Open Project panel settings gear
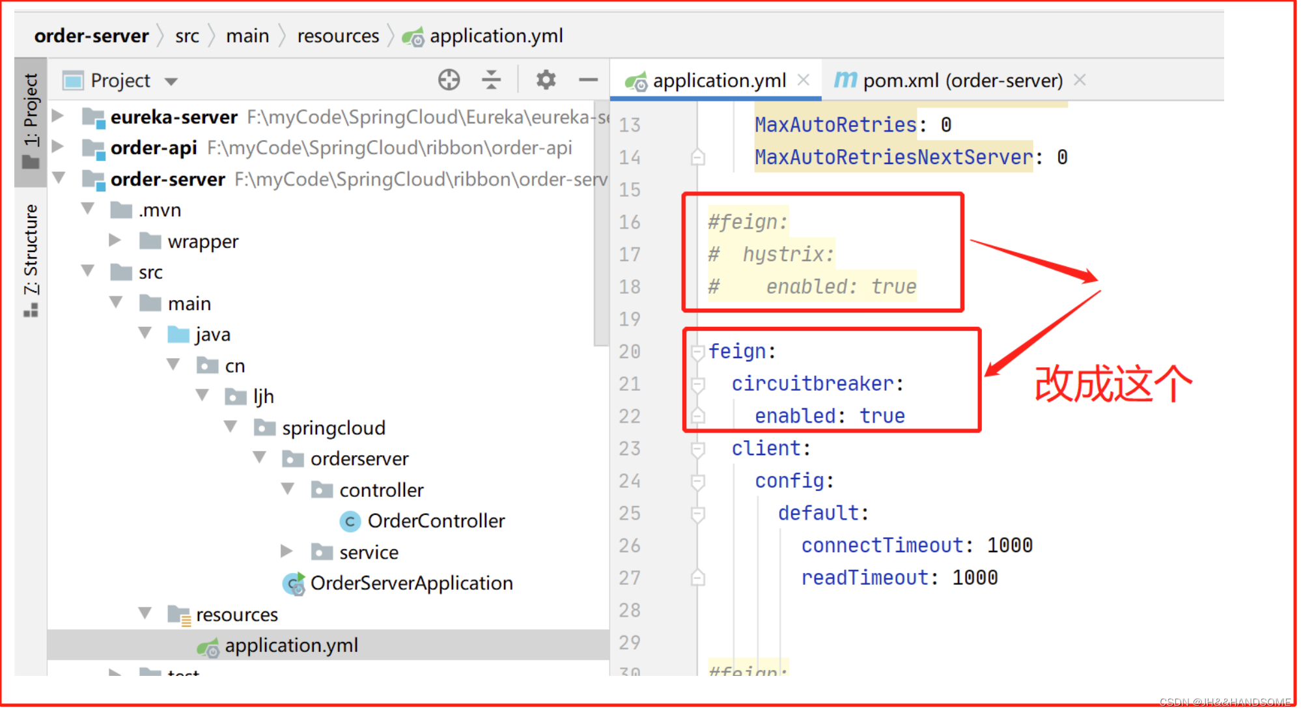 (x=546, y=80)
